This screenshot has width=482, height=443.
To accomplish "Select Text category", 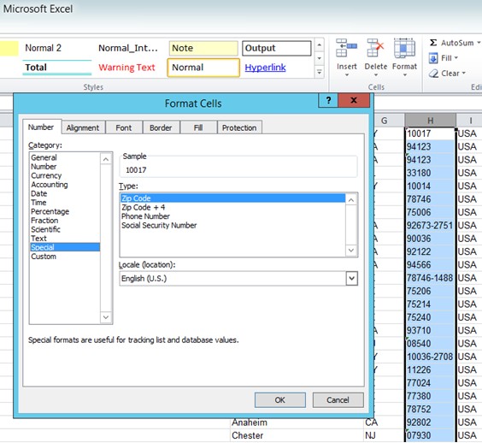I will (65, 239).
